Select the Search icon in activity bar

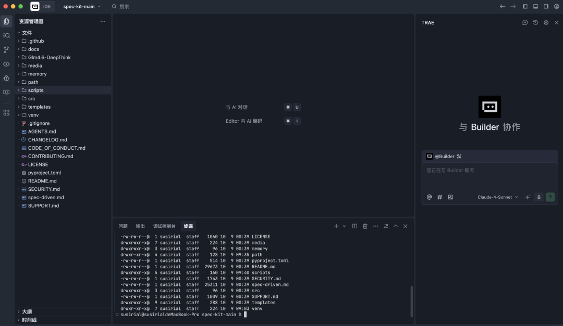(6, 35)
